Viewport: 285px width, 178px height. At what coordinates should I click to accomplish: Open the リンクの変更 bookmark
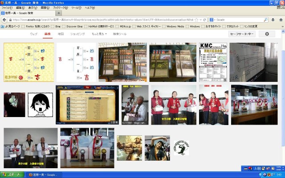click(x=248, y=27)
